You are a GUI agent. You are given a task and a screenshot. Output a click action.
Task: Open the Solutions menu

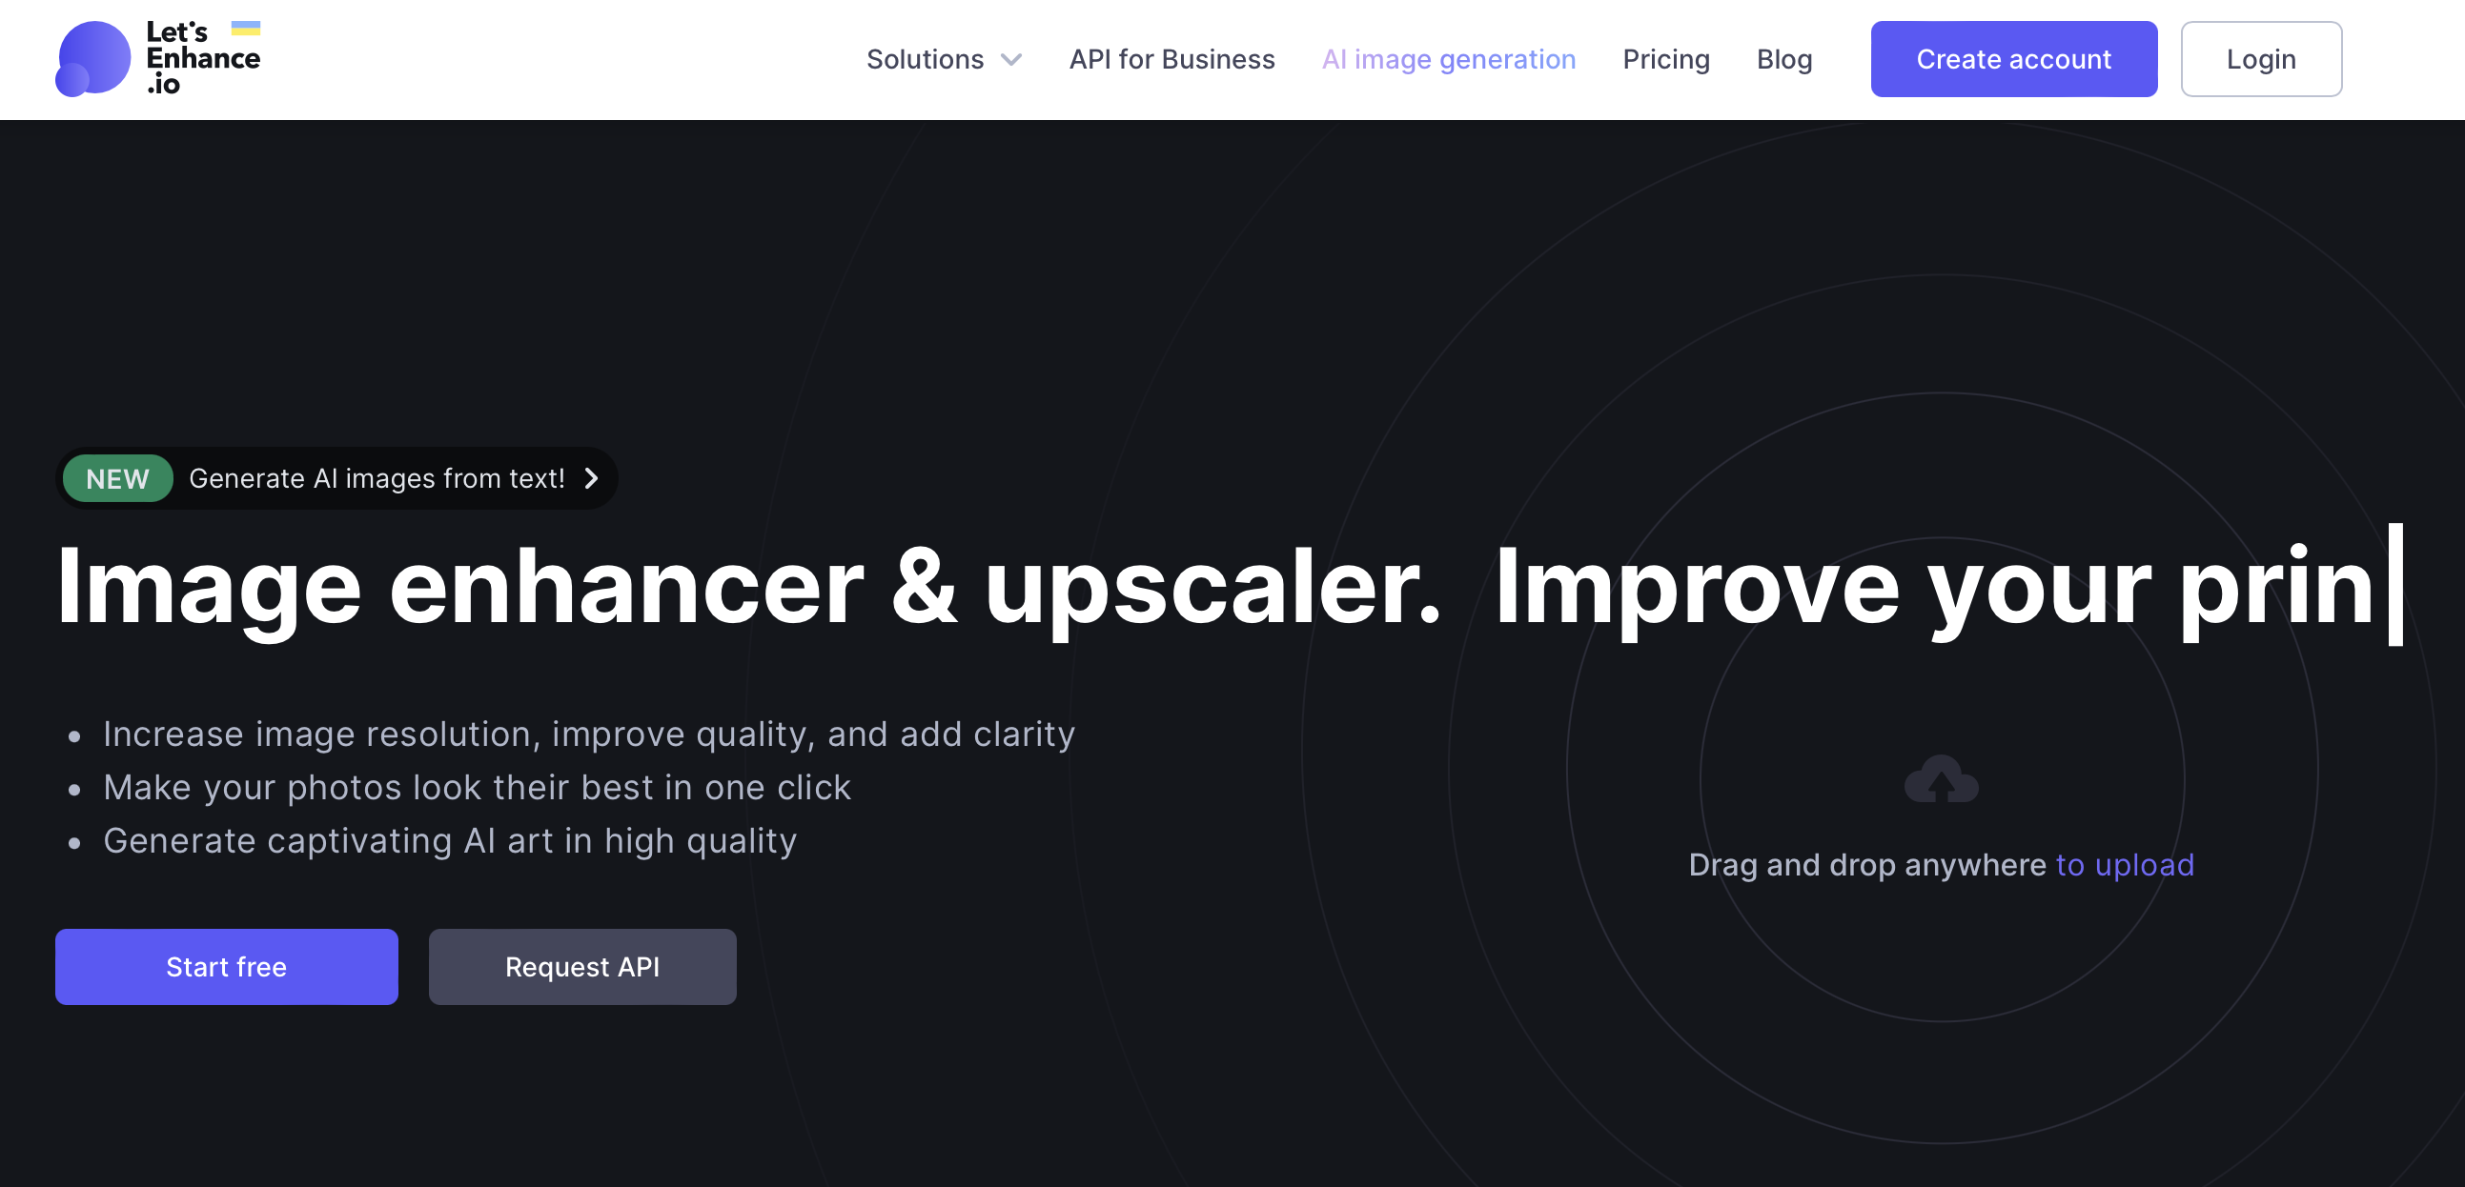(925, 59)
